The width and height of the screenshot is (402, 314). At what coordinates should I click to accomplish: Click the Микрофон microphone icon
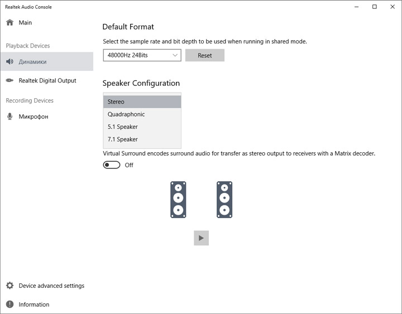click(x=9, y=117)
